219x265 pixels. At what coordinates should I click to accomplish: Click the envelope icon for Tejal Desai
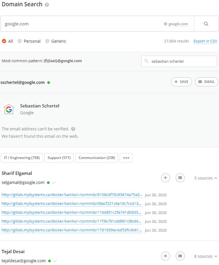tap(180, 256)
